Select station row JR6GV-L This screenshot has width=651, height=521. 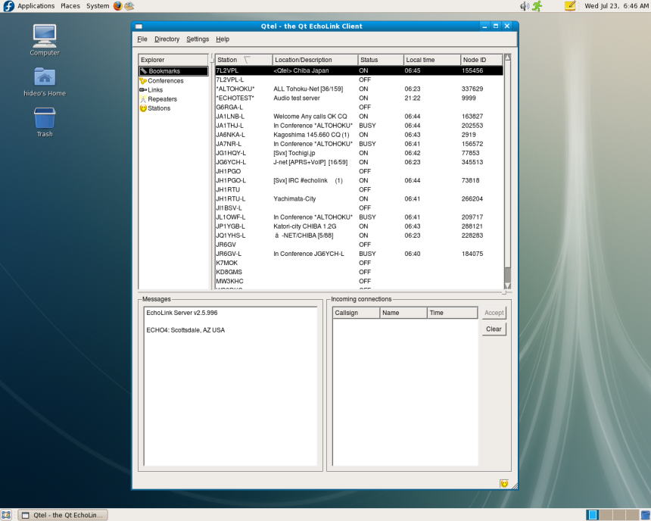[359, 254]
